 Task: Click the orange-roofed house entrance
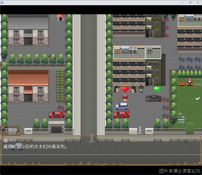tap(28, 97)
